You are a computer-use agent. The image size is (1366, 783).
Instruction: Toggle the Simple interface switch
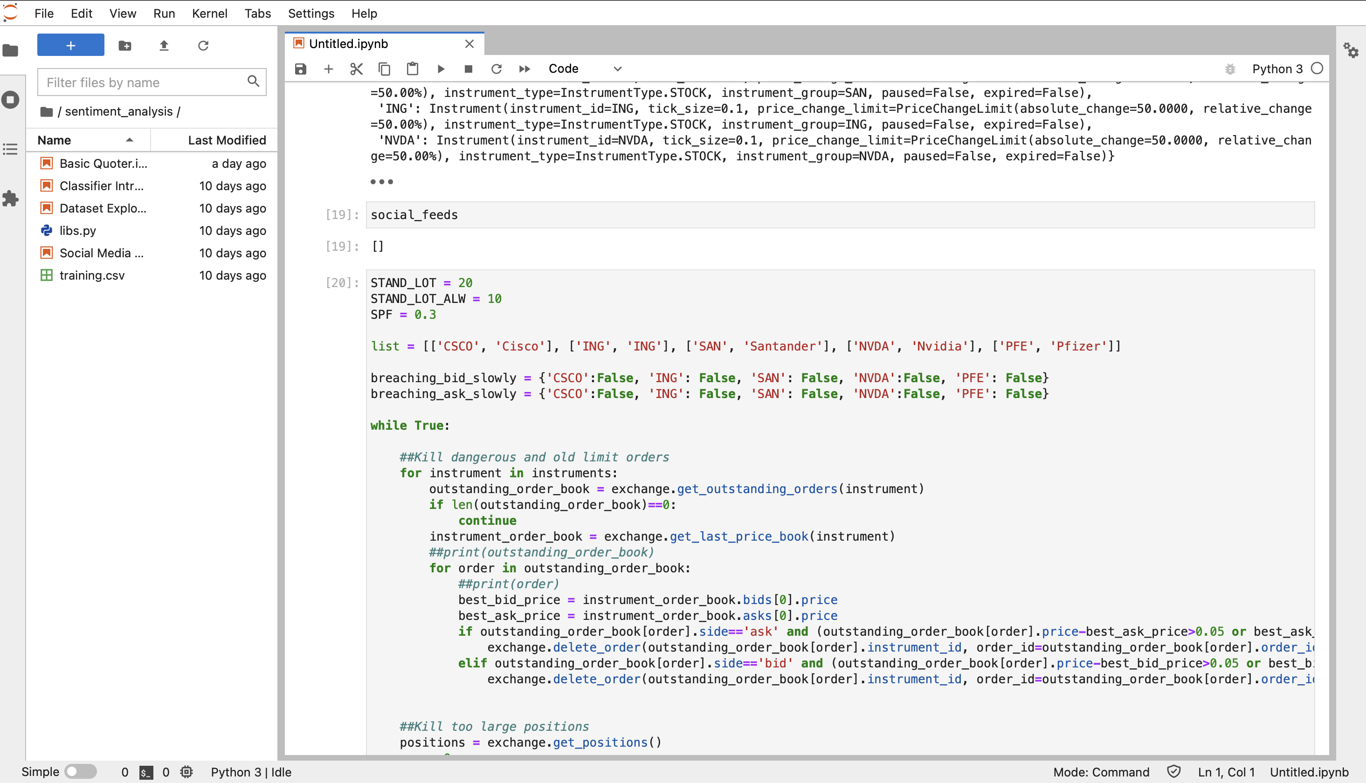[80, 772]
